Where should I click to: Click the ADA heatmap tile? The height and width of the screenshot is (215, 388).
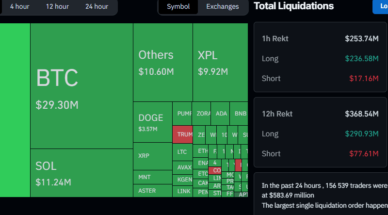click(x=221, y=114)
